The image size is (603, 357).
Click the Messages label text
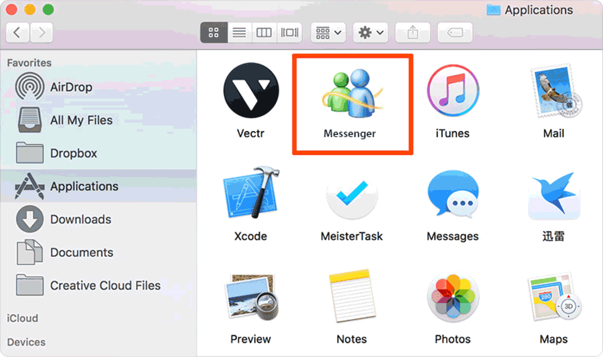click(x=453, y=237)
